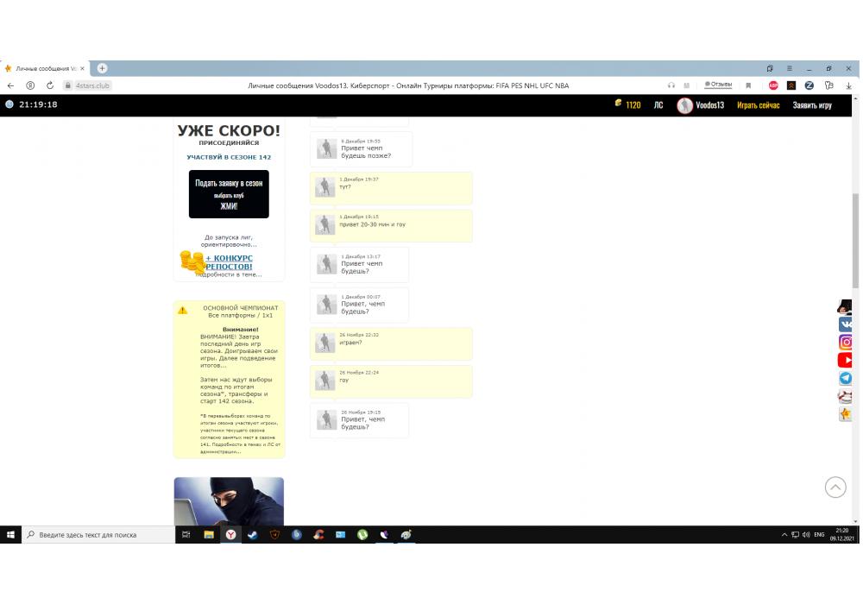
Task: Open File Explorer from the taskbar
Action: pyautogui.click(x=209, y=534)
